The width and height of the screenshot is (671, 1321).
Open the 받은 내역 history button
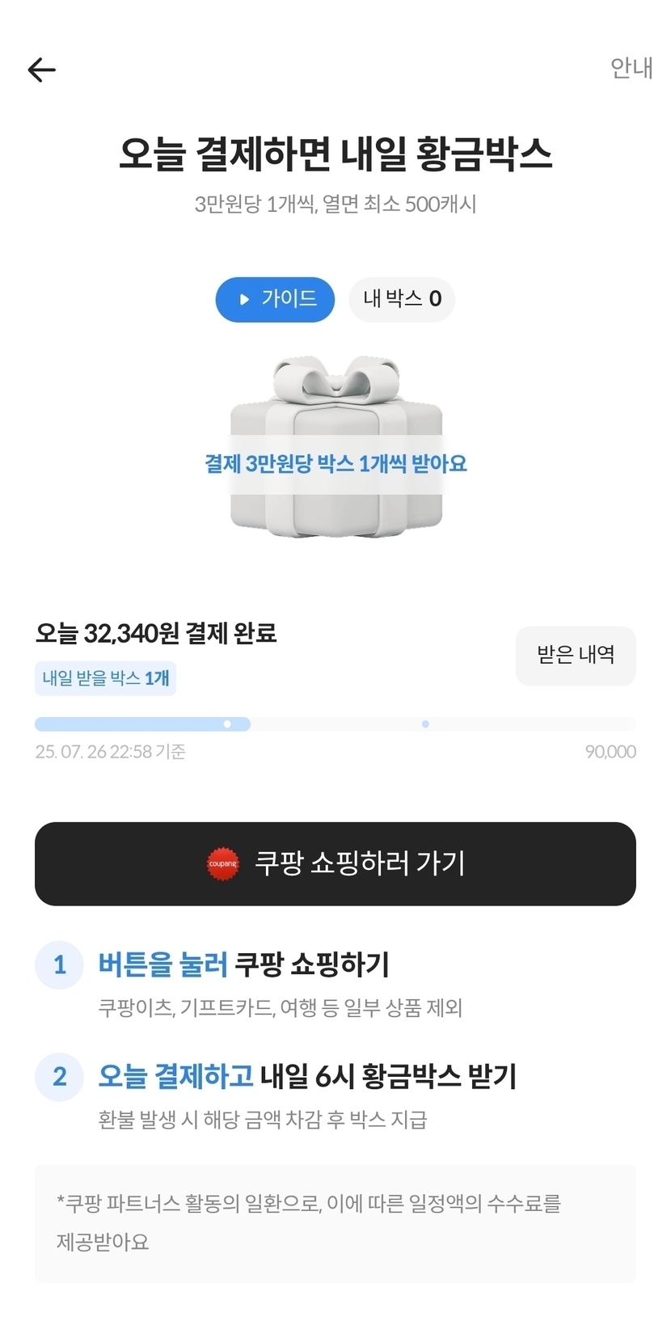pos(576,655)
